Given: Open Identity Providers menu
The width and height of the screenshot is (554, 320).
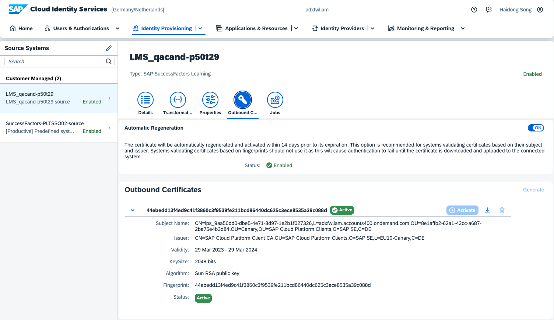Looking at the screenshot, I should 342,28.
